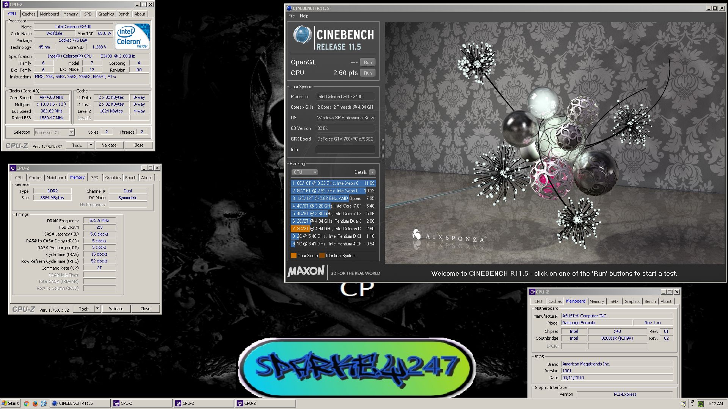Open the green CPU usage tray icon
This screenshot has height=409, width=728.
click(701, 404)
